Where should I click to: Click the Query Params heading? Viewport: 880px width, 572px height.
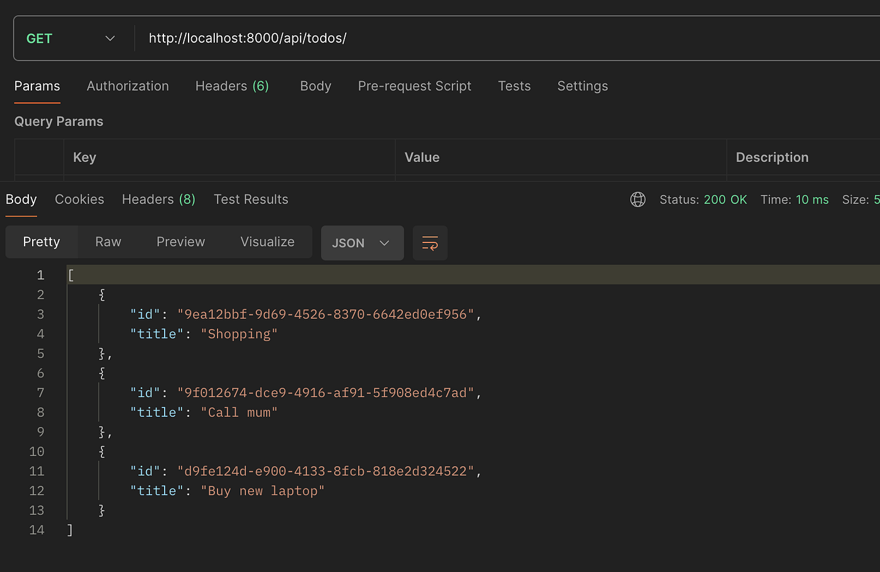[x=58, y=121]
